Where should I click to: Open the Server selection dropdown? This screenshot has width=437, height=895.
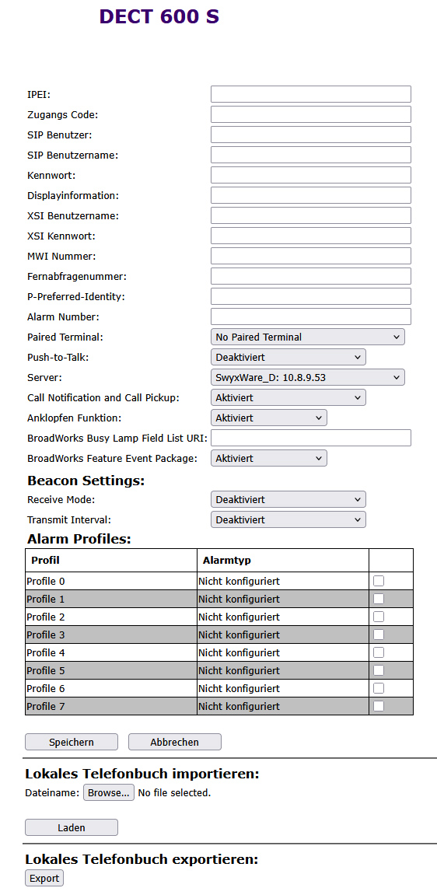coord(307,377)
